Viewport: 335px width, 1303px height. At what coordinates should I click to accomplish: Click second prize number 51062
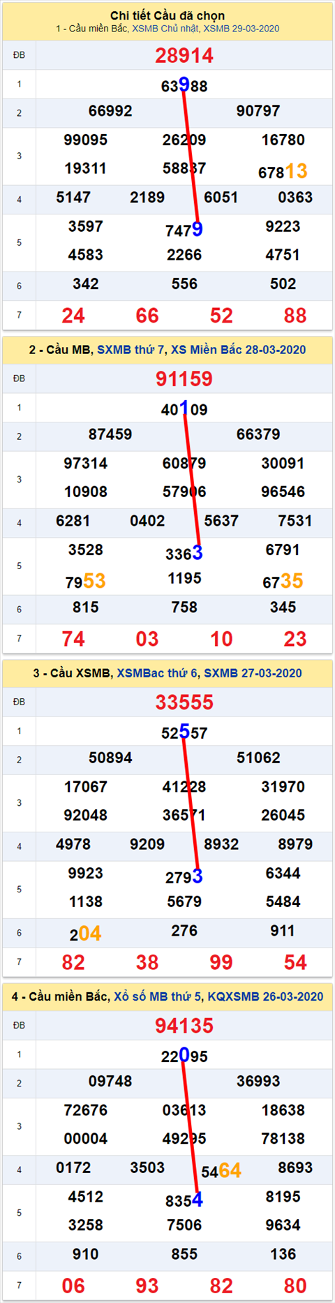(x=258, y=758)
